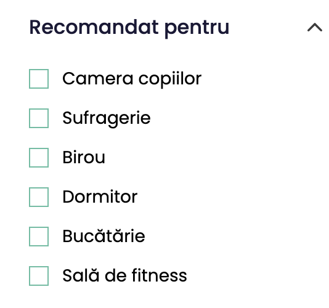
Task: Select the Sală de fitness label
Action: click(x=124, y=275)
